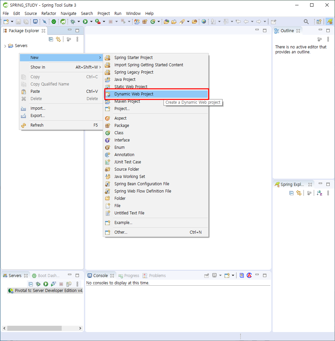Choose Import... in context menu
Screen dimensions: 335x341
point(61,108)
